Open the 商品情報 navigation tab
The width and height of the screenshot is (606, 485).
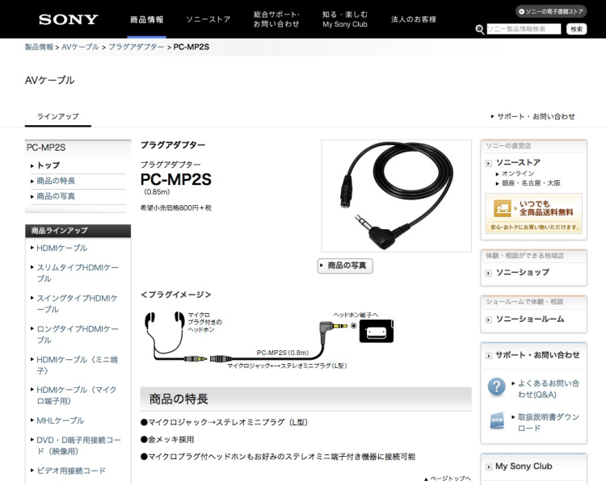coord(147,19)
